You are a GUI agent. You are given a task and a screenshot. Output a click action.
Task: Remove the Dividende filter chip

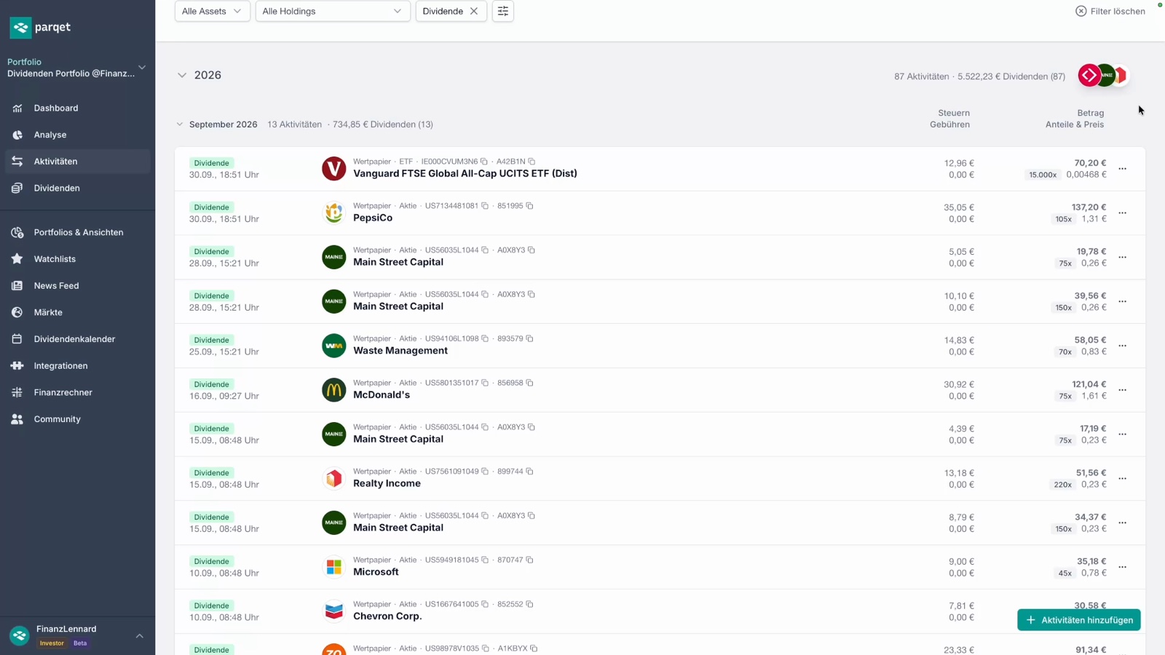tap(474, 11)
